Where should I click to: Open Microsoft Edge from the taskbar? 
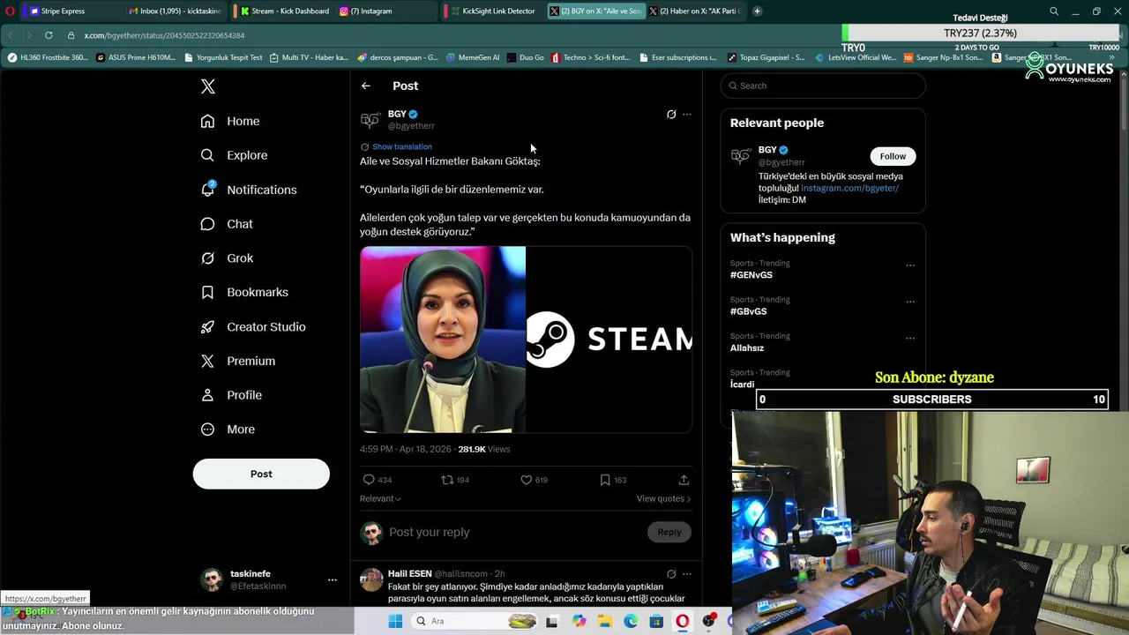point(631,621)
